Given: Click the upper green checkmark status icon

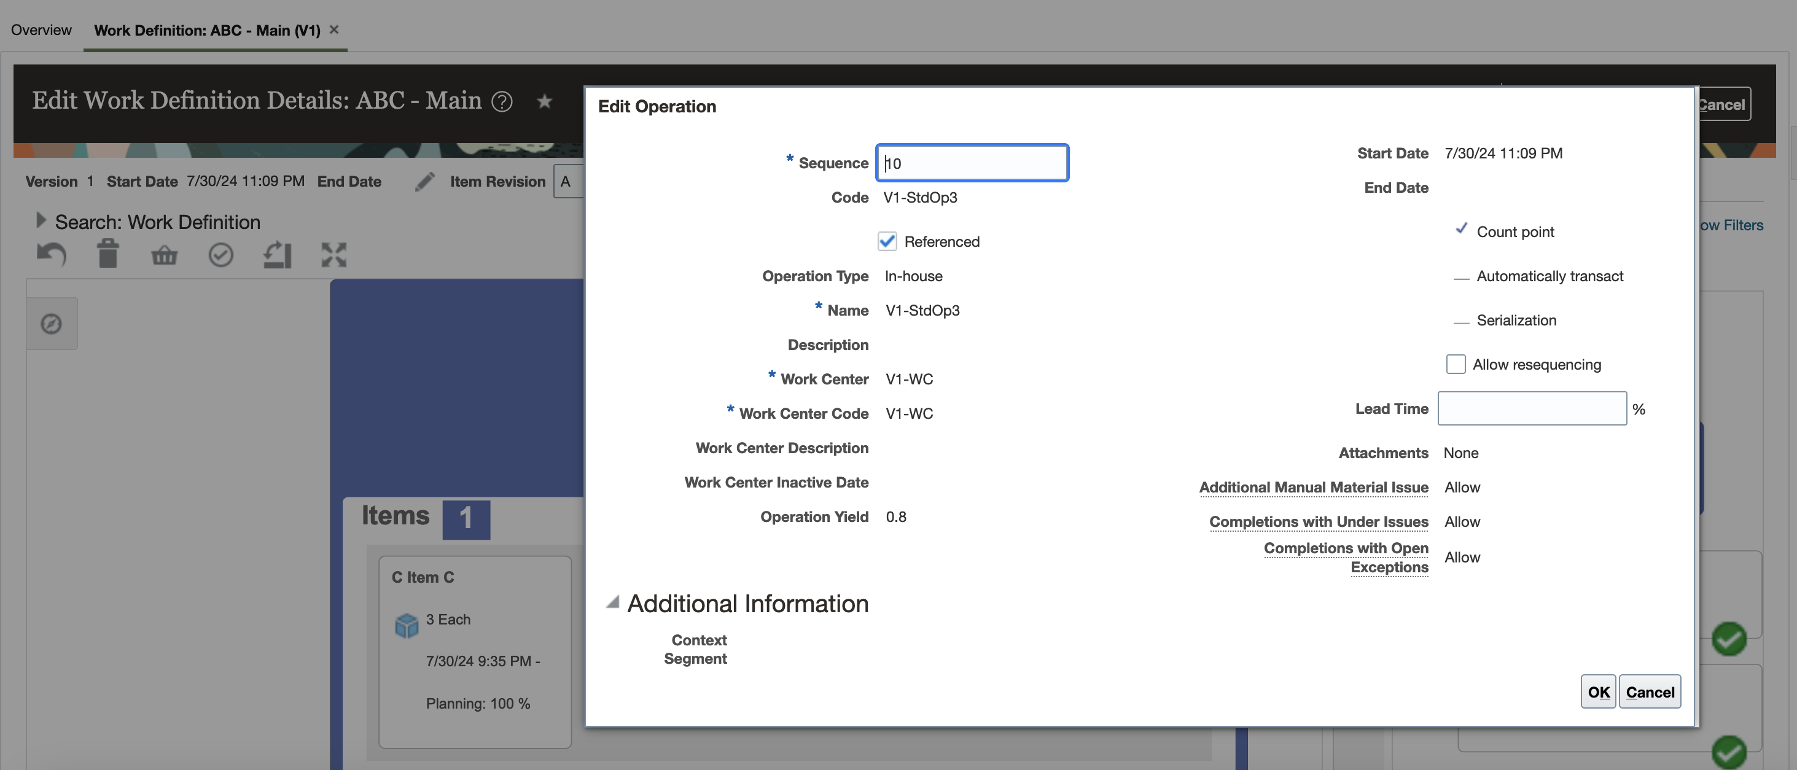Looking at the screenshot, I should pos(1729,639).
